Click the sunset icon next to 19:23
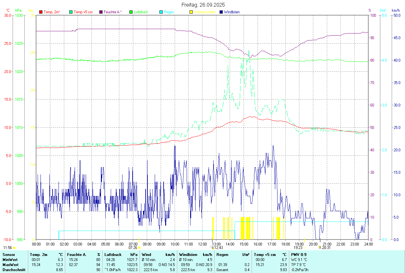The image size is (405, 273). tap(305, 248)
